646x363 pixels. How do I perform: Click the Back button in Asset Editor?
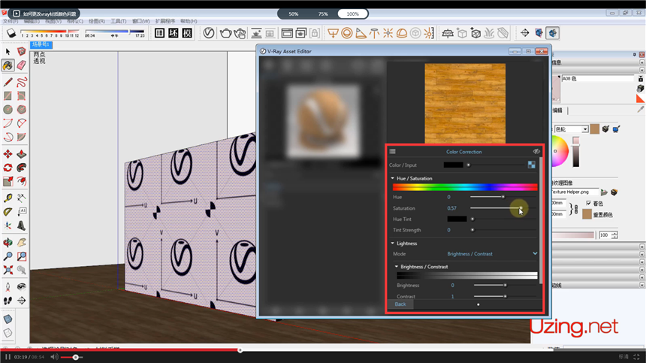pos(400,304)
